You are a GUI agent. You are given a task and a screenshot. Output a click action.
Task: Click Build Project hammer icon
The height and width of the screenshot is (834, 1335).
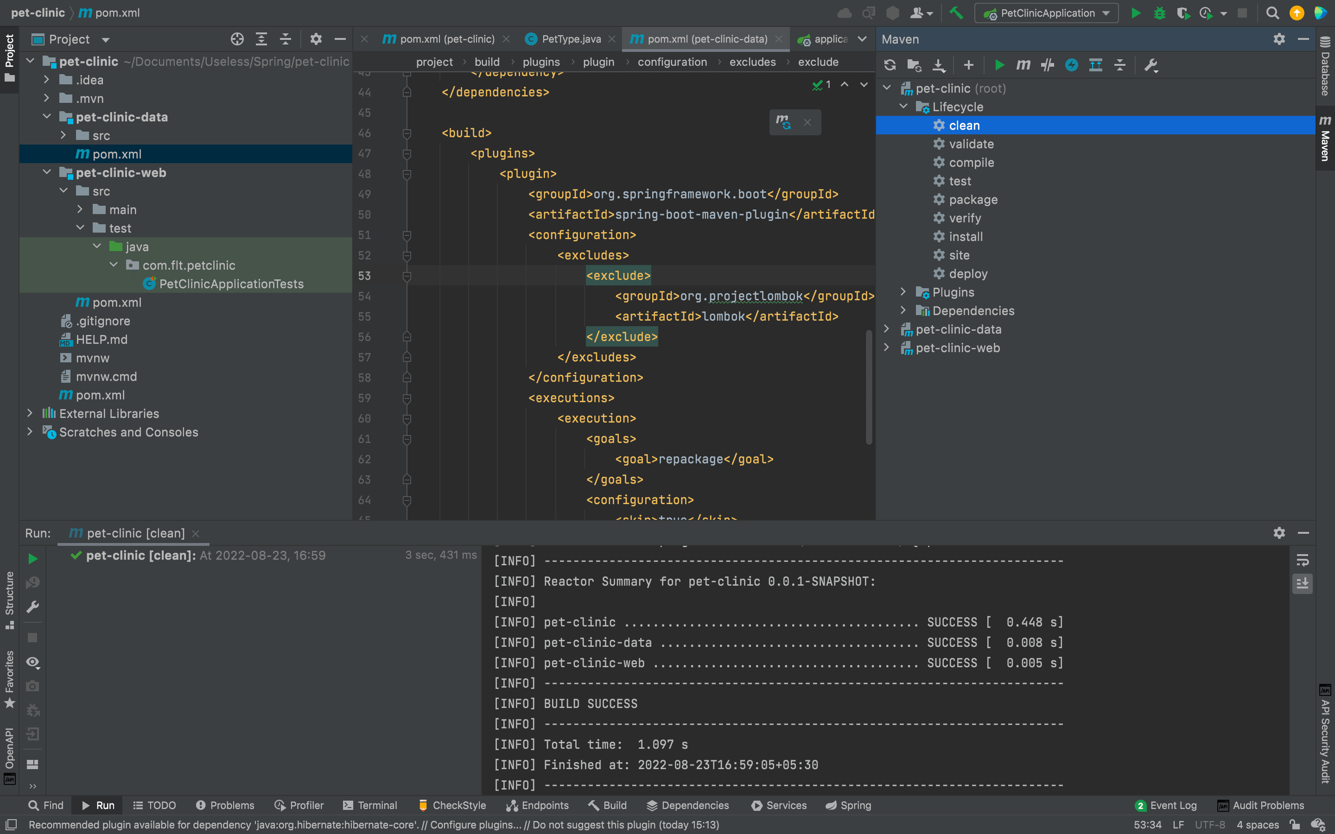(x=956, y=13)
